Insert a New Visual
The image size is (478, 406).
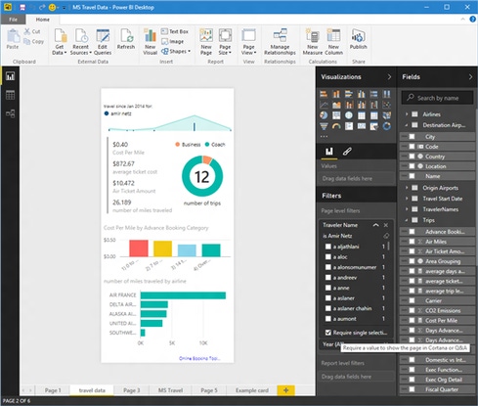tap(151, 42)
